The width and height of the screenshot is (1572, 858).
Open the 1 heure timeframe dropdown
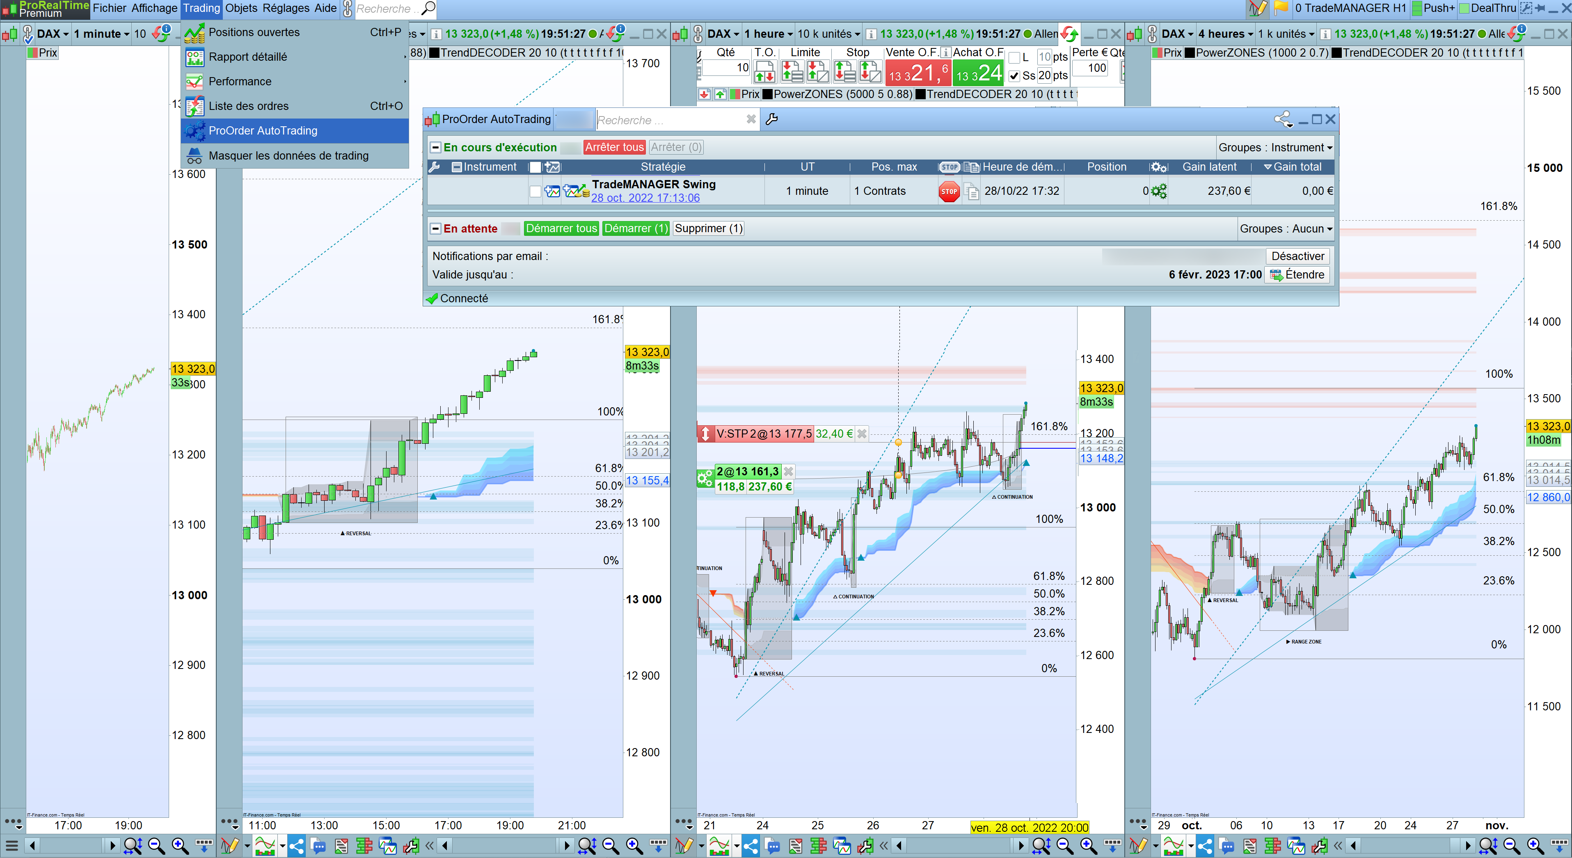(768, 34)
